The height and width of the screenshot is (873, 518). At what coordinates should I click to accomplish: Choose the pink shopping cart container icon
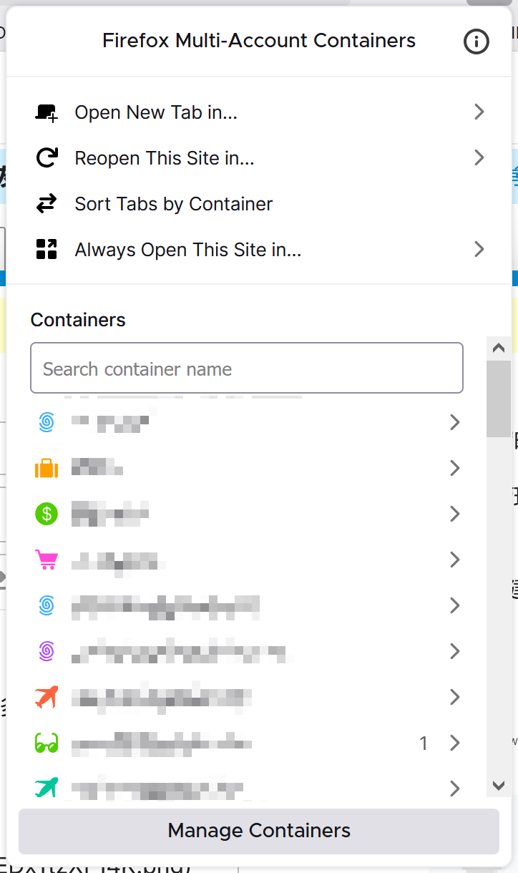pos(47,560)
